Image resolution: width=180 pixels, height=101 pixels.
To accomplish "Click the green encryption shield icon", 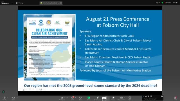I will pos(162,3).
